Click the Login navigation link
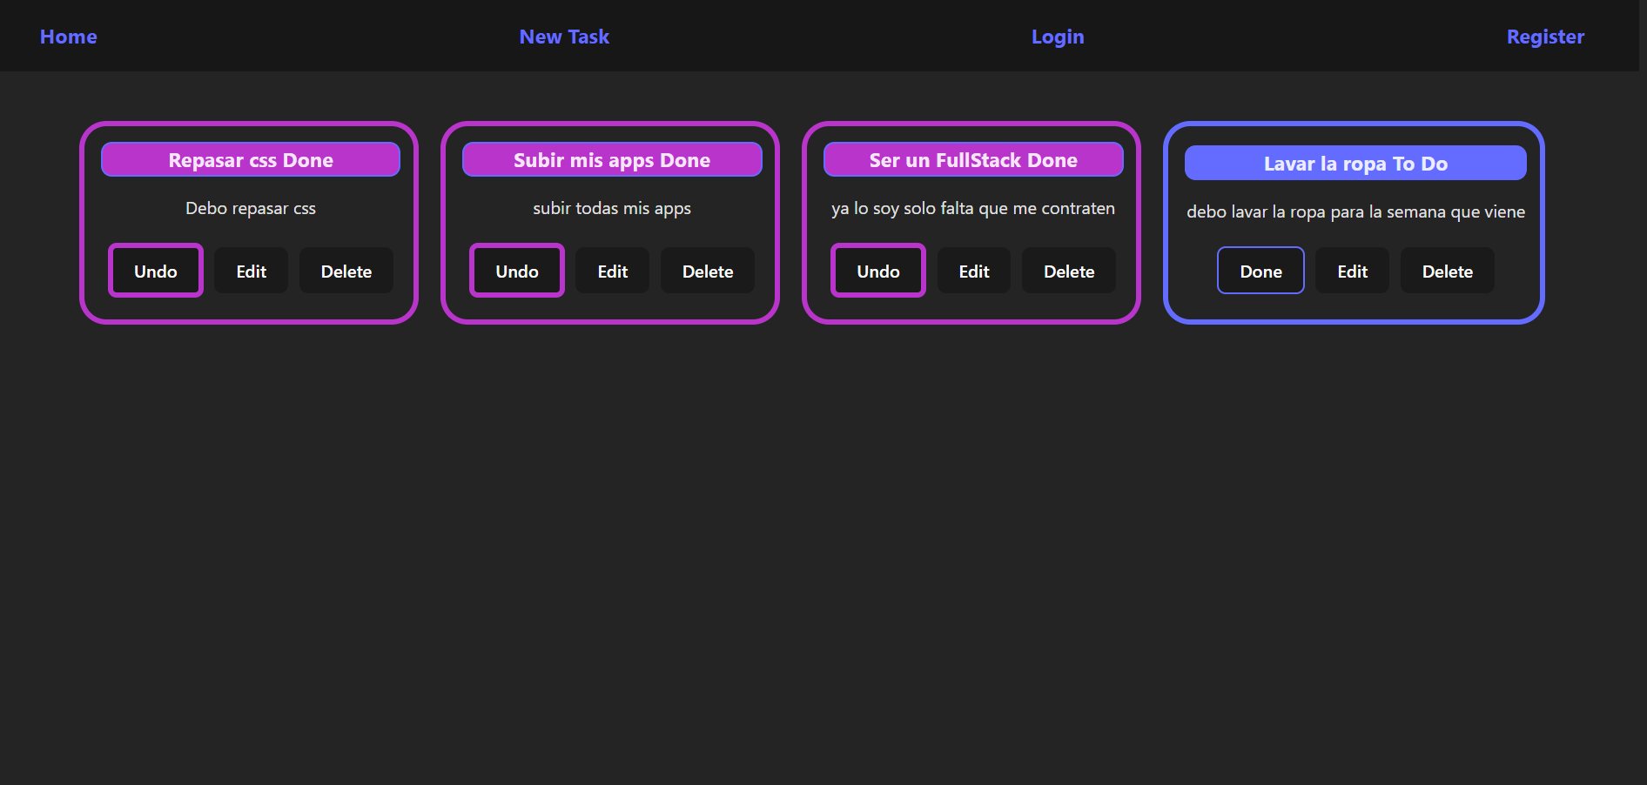 (x=1057, y=37)
